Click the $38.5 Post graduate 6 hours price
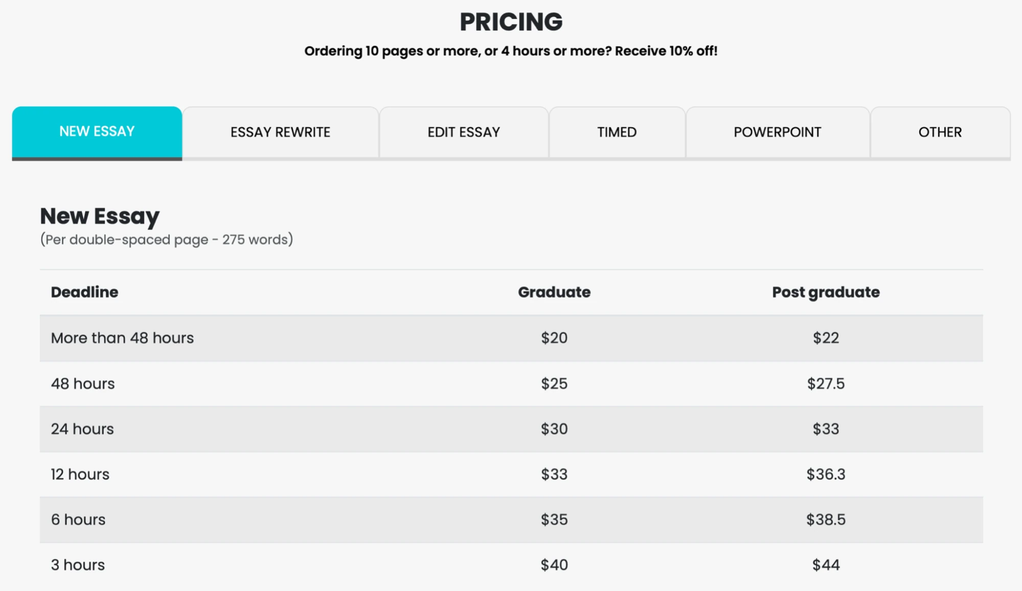This screenshot has height=591, width=1022. 825,519
